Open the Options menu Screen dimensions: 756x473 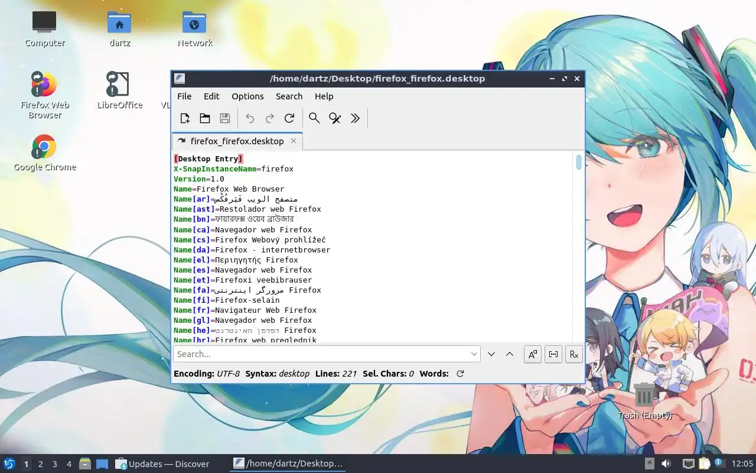tap(247, 96)
